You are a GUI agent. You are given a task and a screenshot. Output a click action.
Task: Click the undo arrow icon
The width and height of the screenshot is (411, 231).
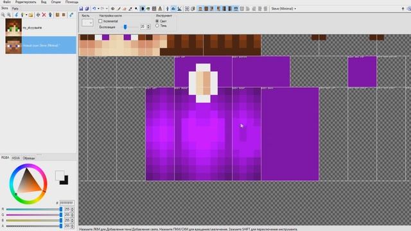[94, 8]
